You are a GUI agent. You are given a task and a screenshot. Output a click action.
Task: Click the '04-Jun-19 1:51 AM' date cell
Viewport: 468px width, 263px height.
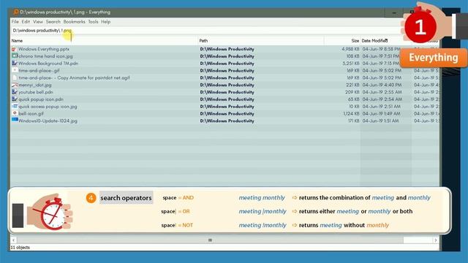(x=380, y=121)
